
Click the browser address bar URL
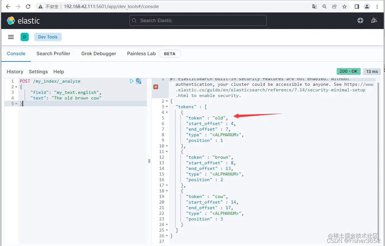[111, 6]
